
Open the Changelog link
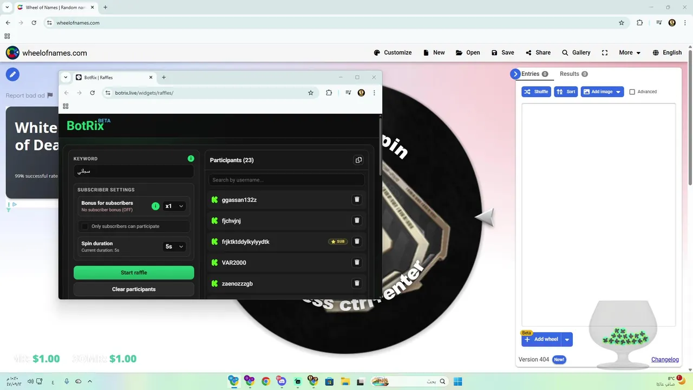coord(665,360)
